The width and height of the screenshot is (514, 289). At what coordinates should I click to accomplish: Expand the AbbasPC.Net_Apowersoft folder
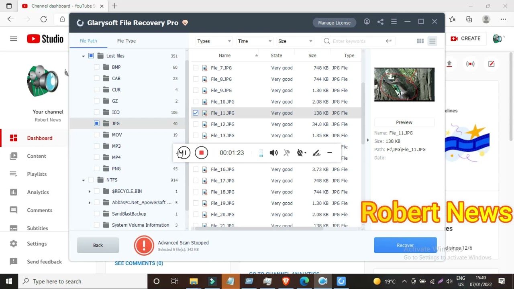pos(89,203)
